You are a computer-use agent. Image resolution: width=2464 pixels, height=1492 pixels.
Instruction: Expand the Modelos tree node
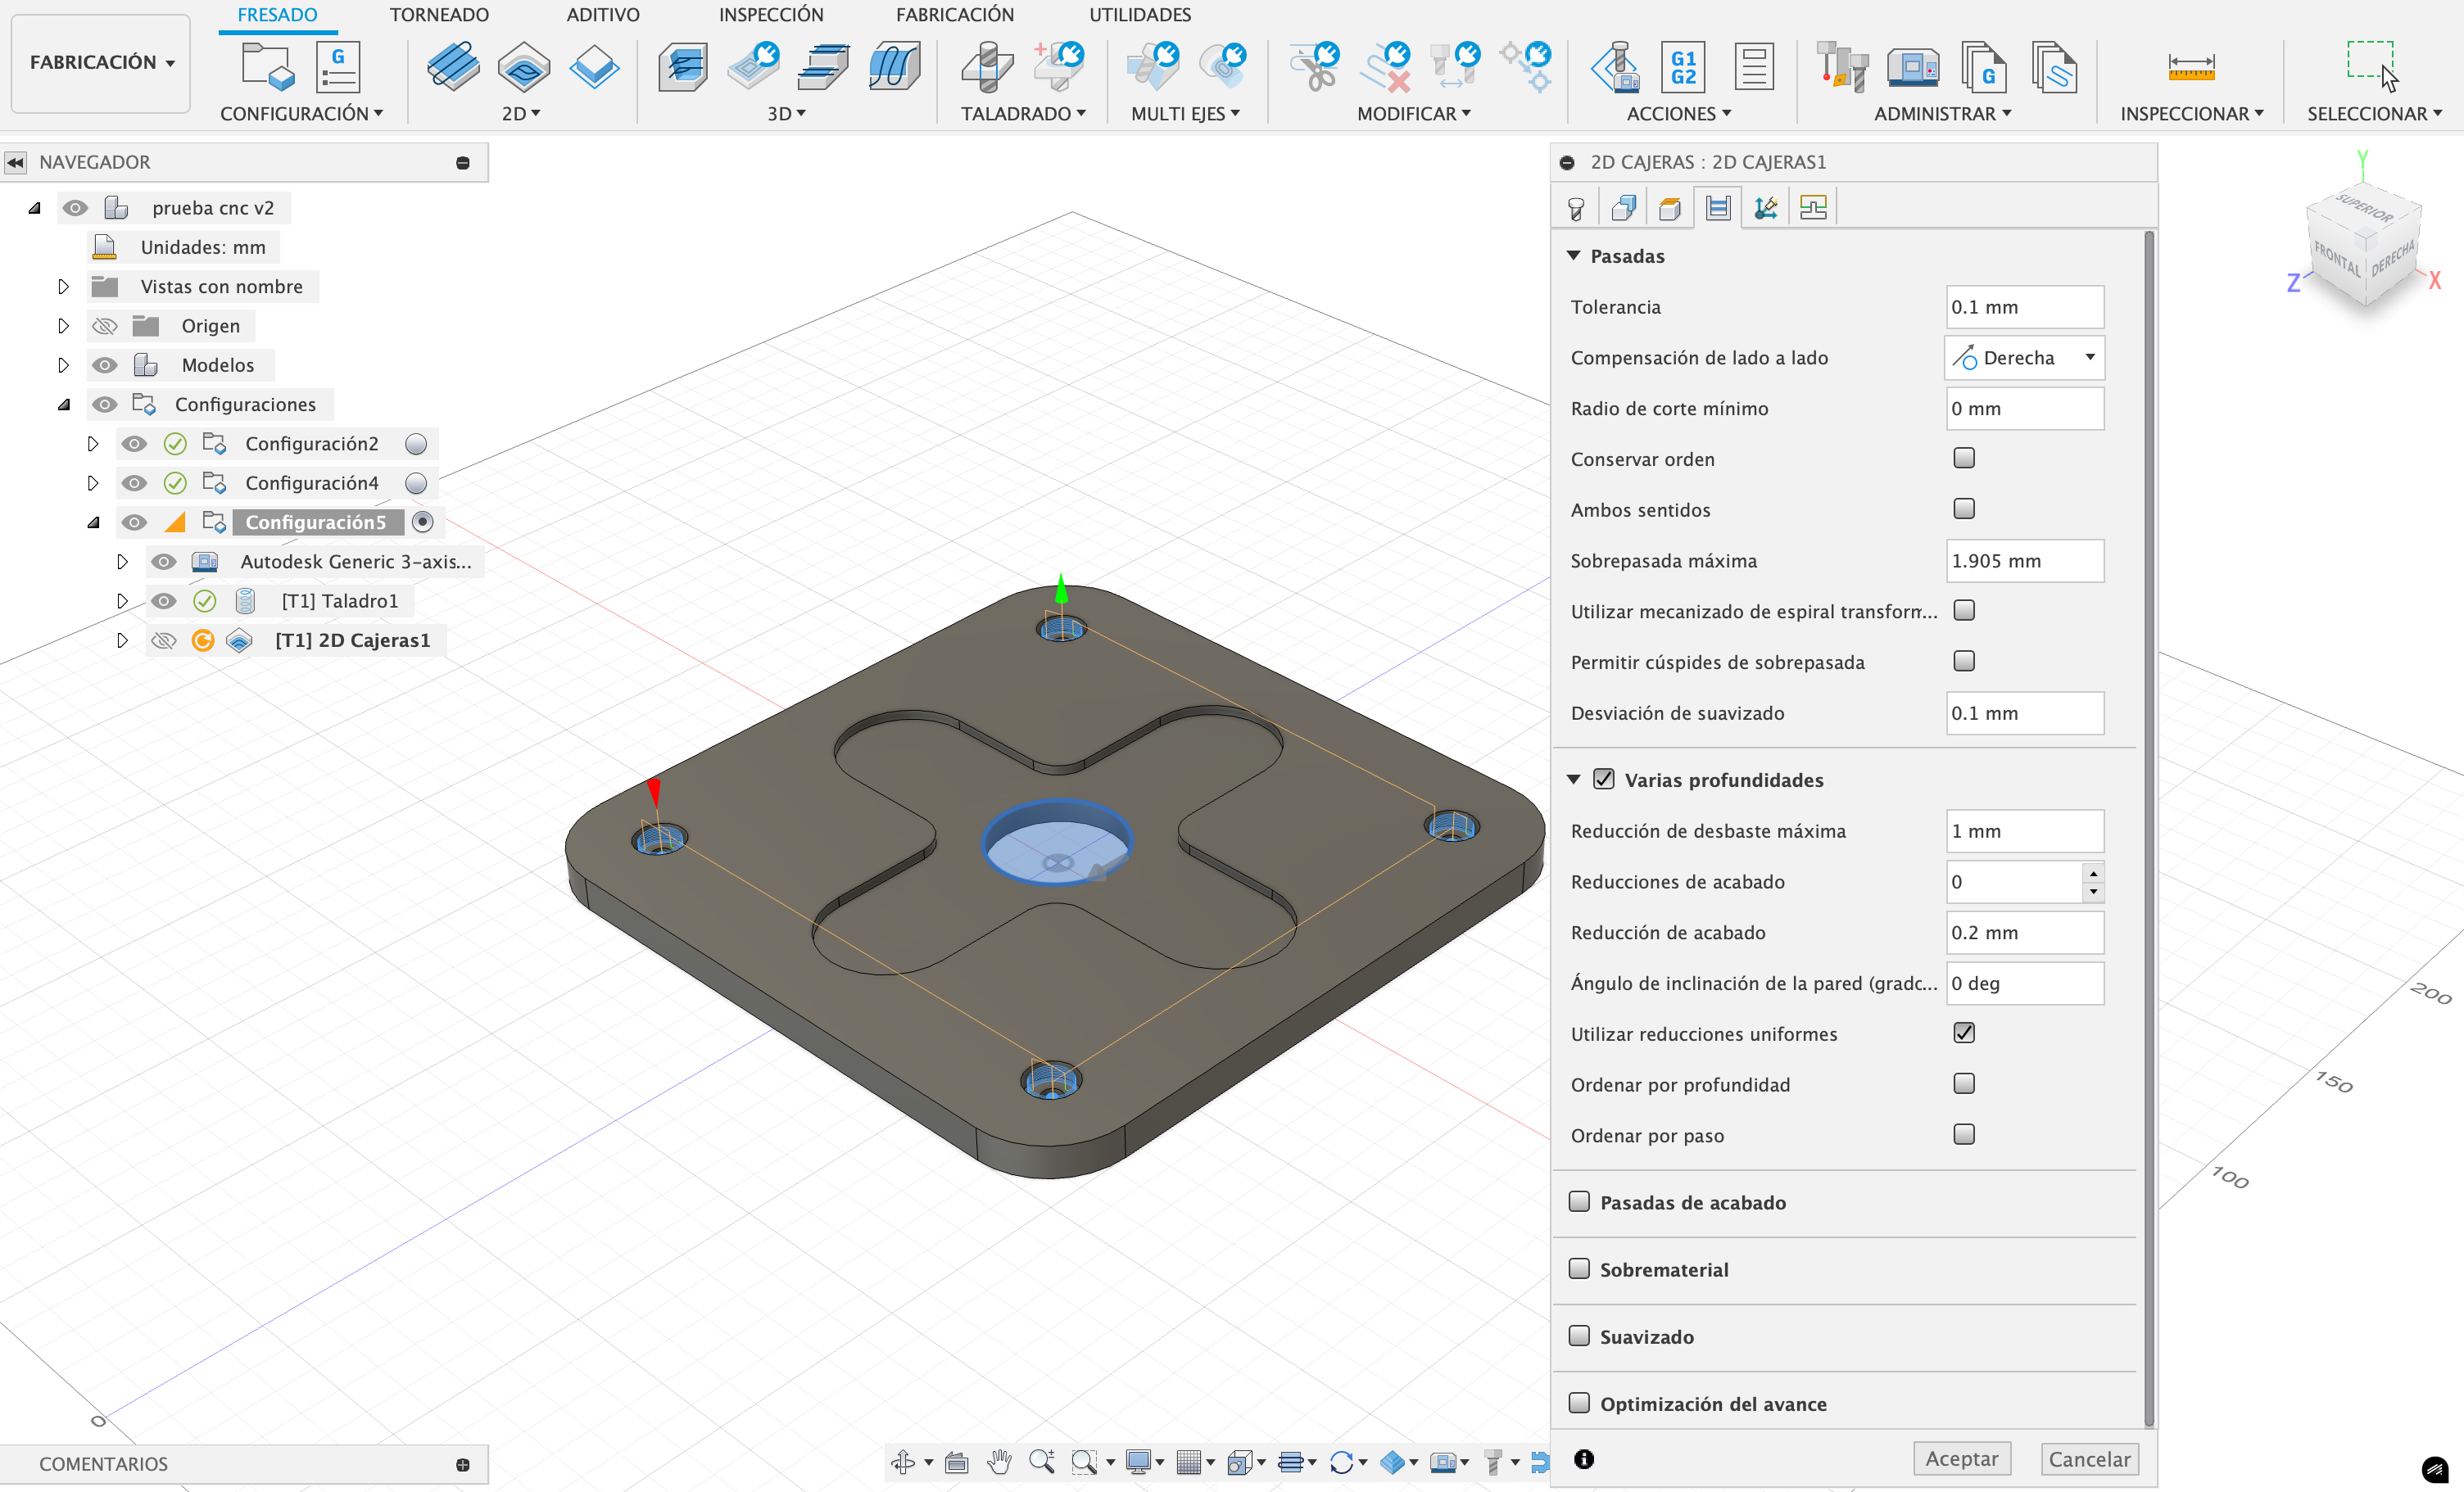coord(63,365)
